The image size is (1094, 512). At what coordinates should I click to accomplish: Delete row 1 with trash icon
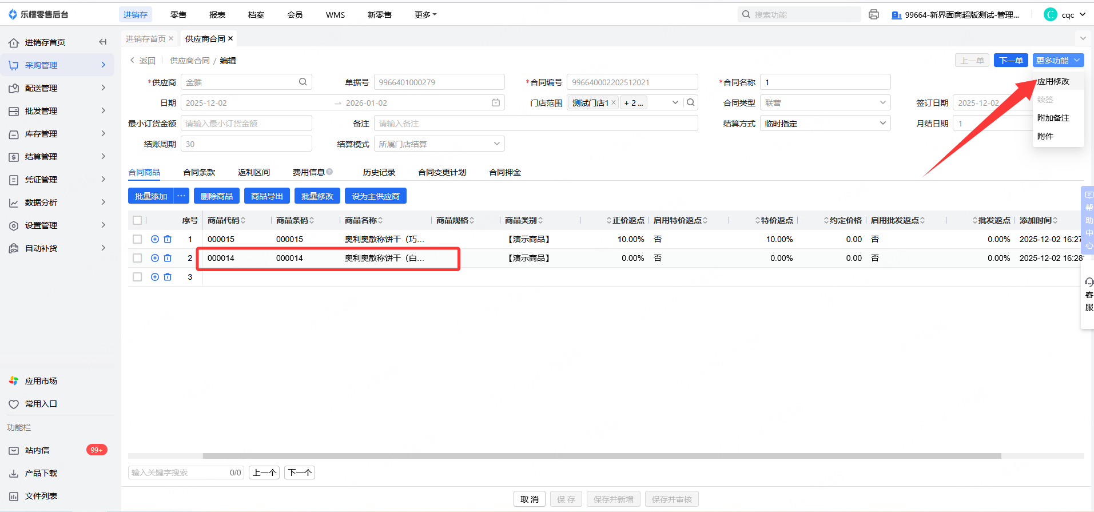click(168, 239)
